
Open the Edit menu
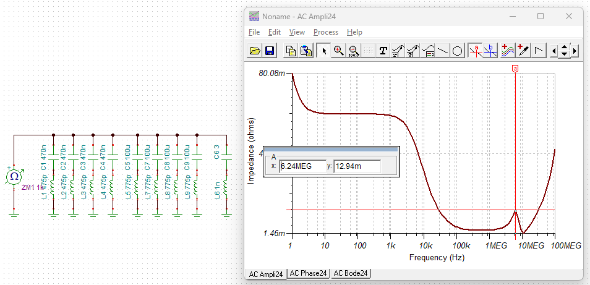(275, 32)
